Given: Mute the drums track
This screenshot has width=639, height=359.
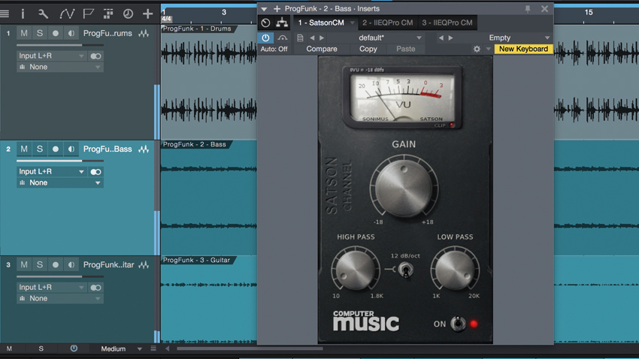Looking at the screenshot, I should click(x=24, y=33).
